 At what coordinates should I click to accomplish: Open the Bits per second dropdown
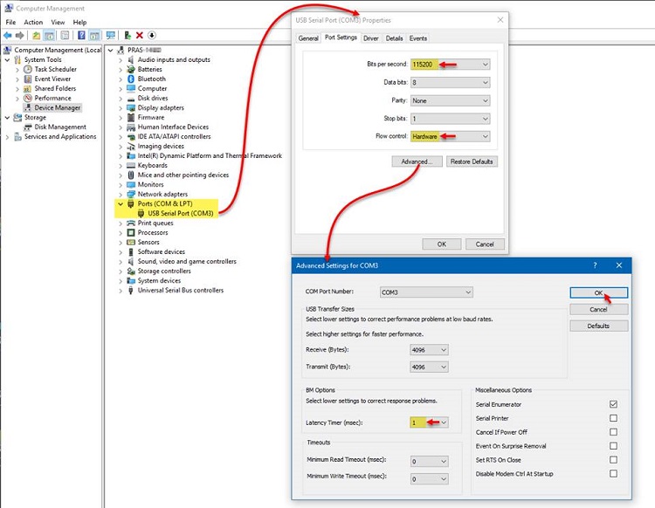click(451, 65)
